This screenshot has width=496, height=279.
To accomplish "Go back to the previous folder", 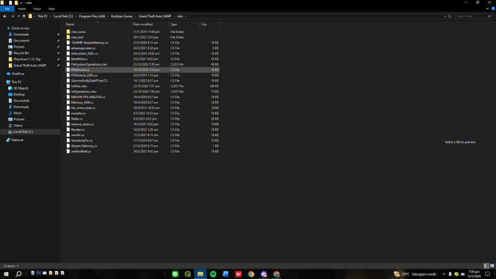I will coord(5,16).
